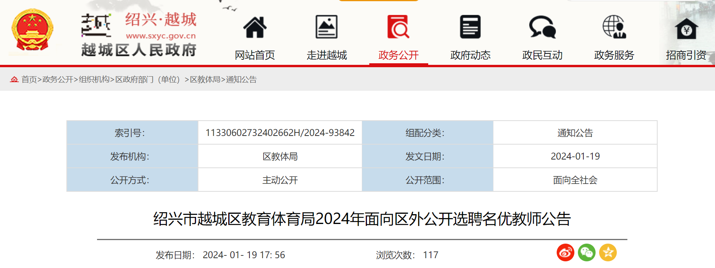The height and width of the screenshot is (268, 715).
Task: Open the 越城区人民政府 site logo
Action: coord(139,35)
